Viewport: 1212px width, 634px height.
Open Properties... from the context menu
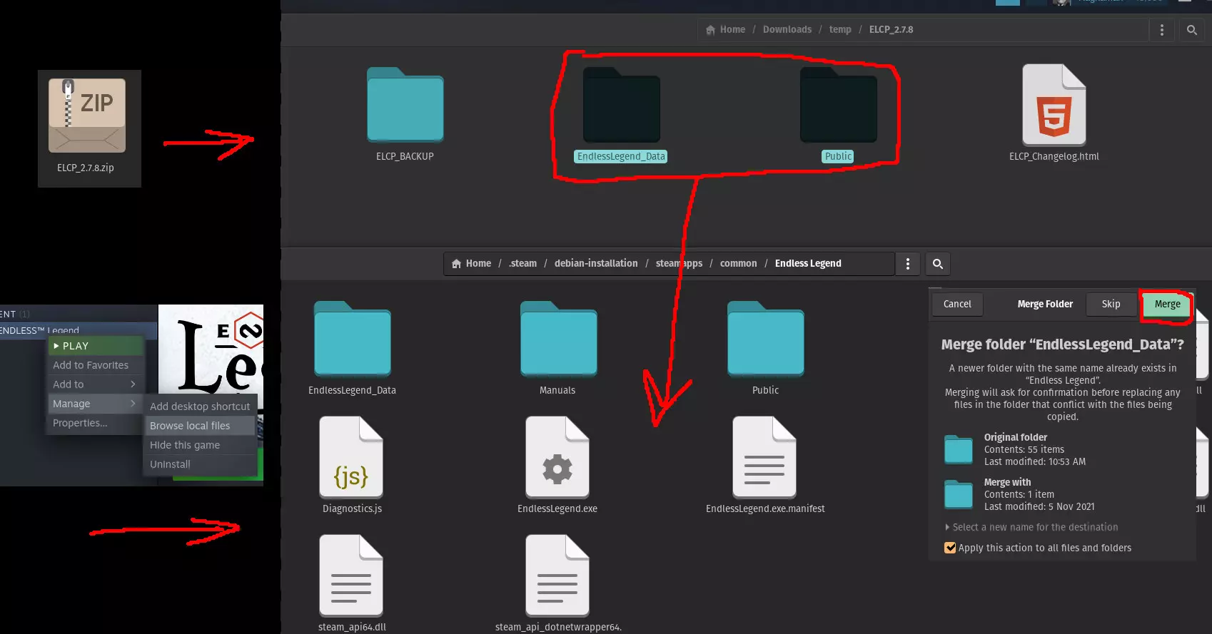[x=96, y=423]
